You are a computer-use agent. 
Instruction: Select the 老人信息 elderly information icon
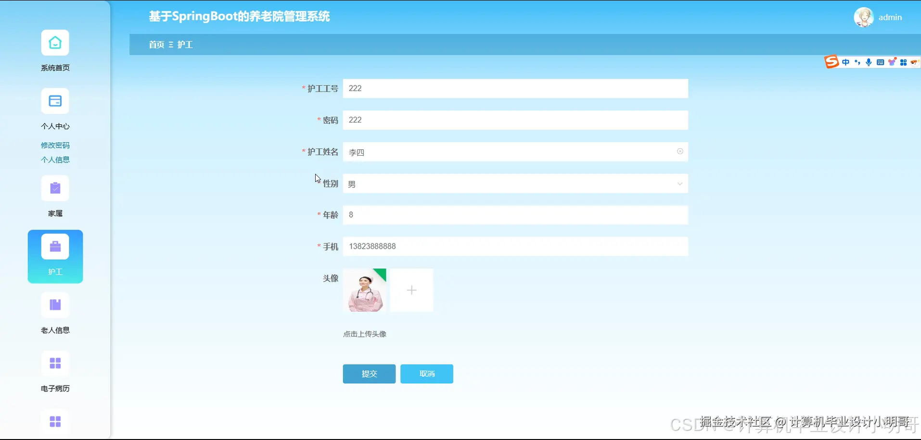[55, 305]
